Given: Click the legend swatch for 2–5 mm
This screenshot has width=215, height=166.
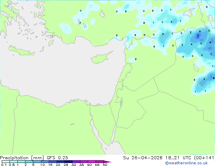Looking at the screenshot, I should click(29, 162).
